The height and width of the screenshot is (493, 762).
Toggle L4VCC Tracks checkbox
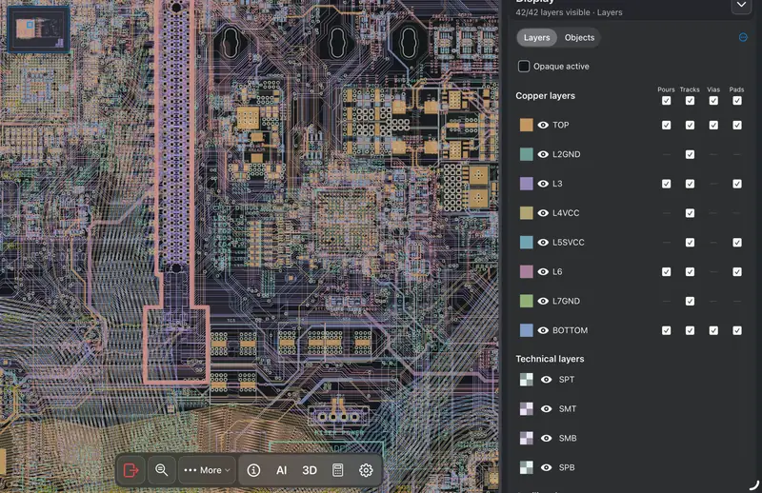690,213
